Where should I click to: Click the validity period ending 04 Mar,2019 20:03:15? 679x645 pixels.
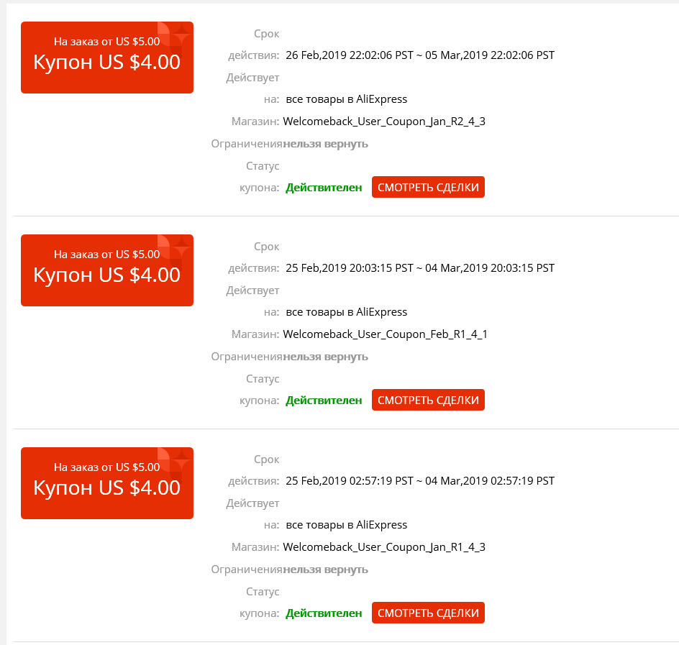click(420, 268)
